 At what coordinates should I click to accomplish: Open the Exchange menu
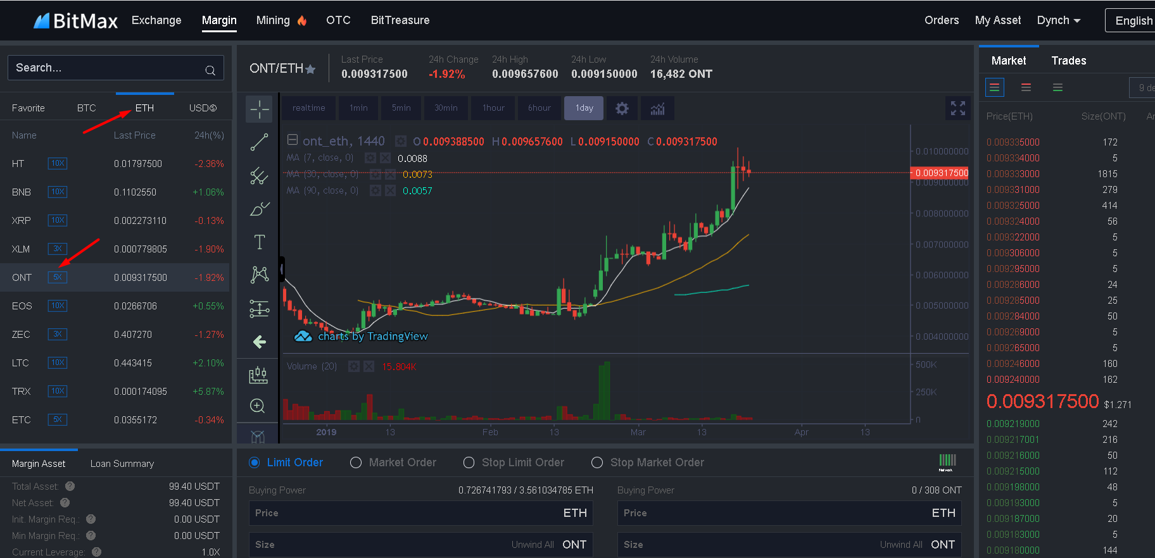156,20
